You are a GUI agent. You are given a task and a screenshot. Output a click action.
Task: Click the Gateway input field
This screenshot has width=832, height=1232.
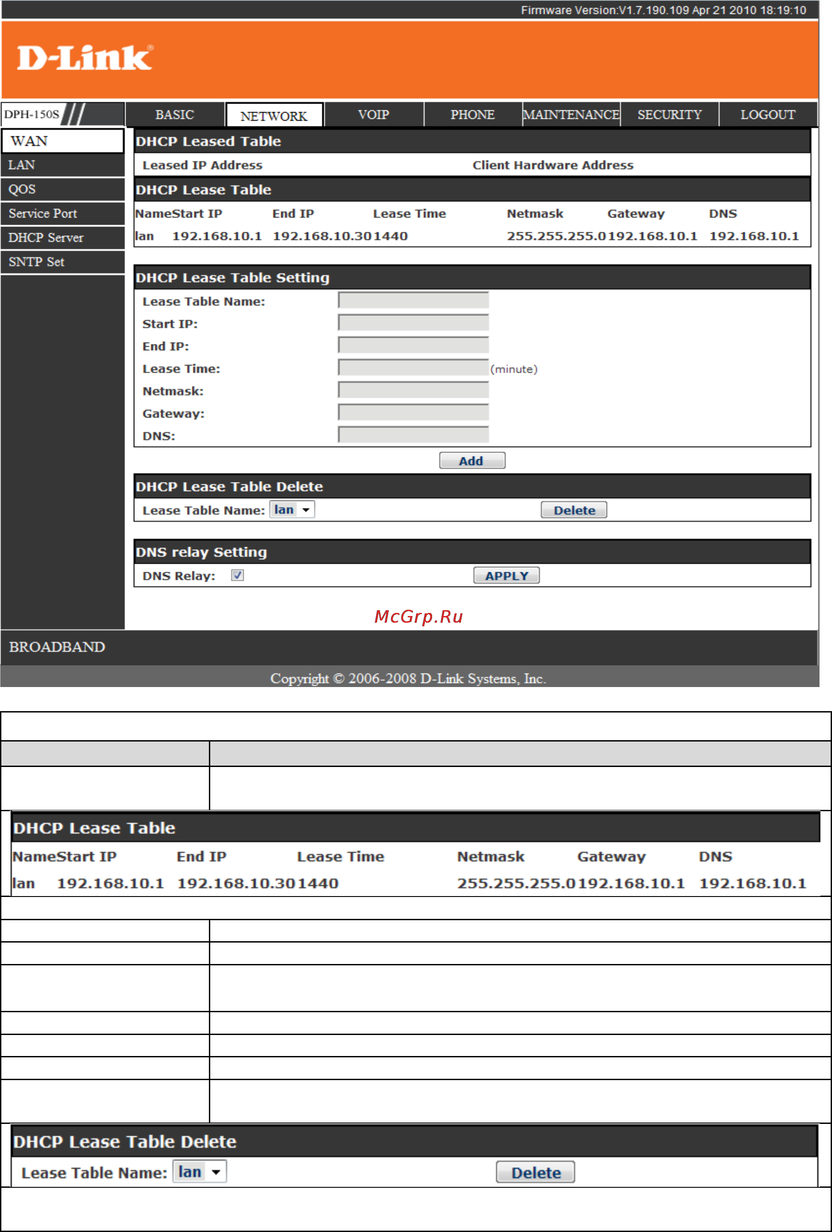point(413,412)
